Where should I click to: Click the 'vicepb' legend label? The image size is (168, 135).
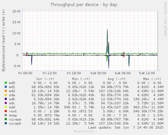(15, 124)
